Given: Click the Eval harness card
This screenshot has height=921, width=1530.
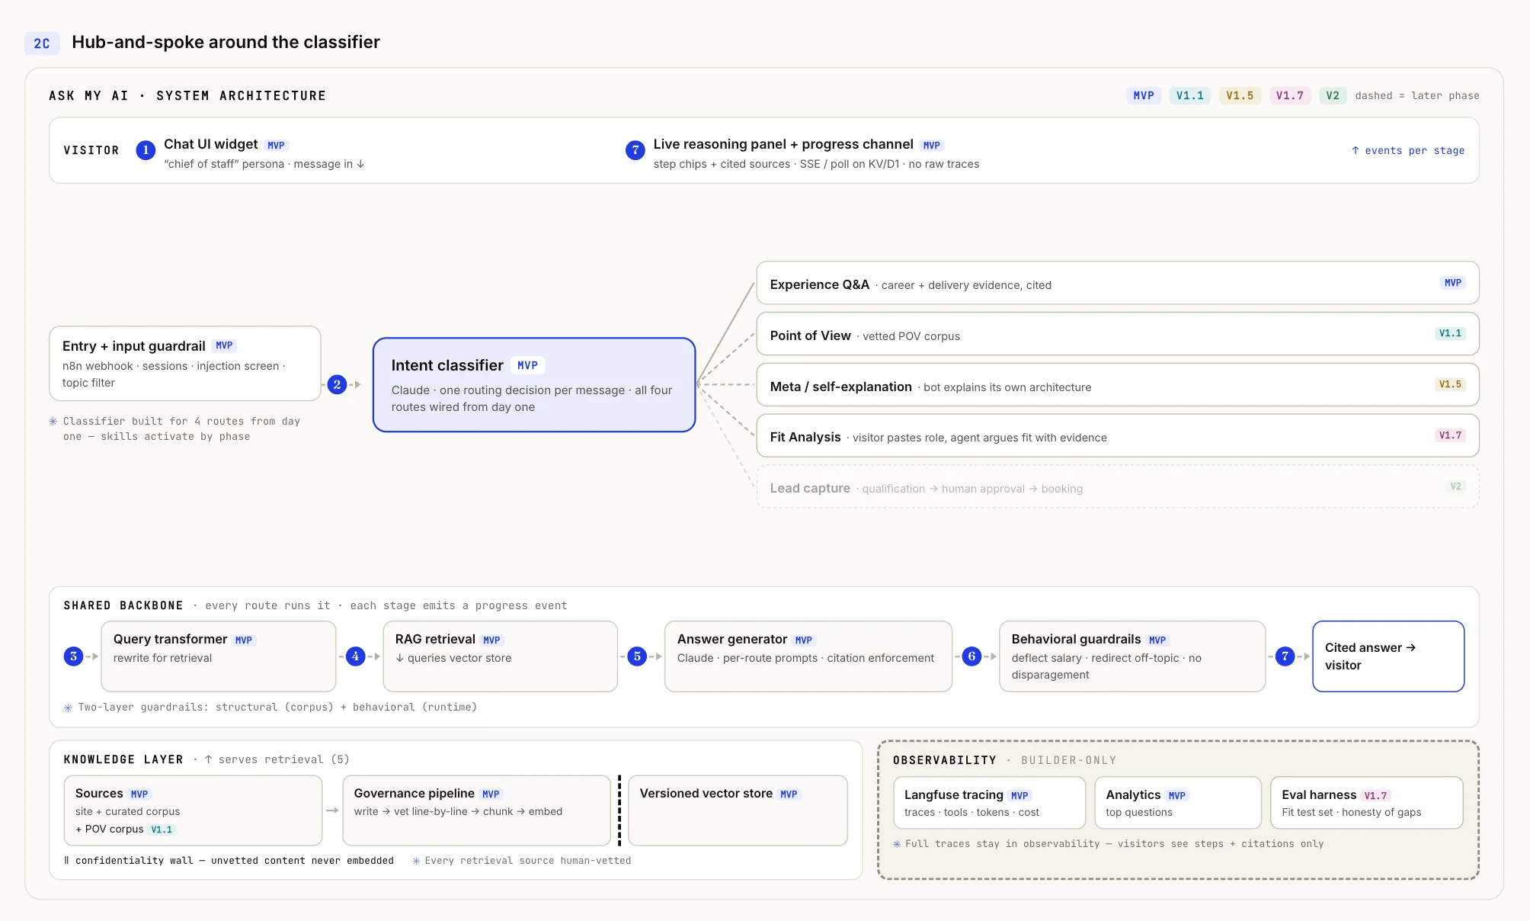Looking at the screenshot, I should pos(1367,803).
